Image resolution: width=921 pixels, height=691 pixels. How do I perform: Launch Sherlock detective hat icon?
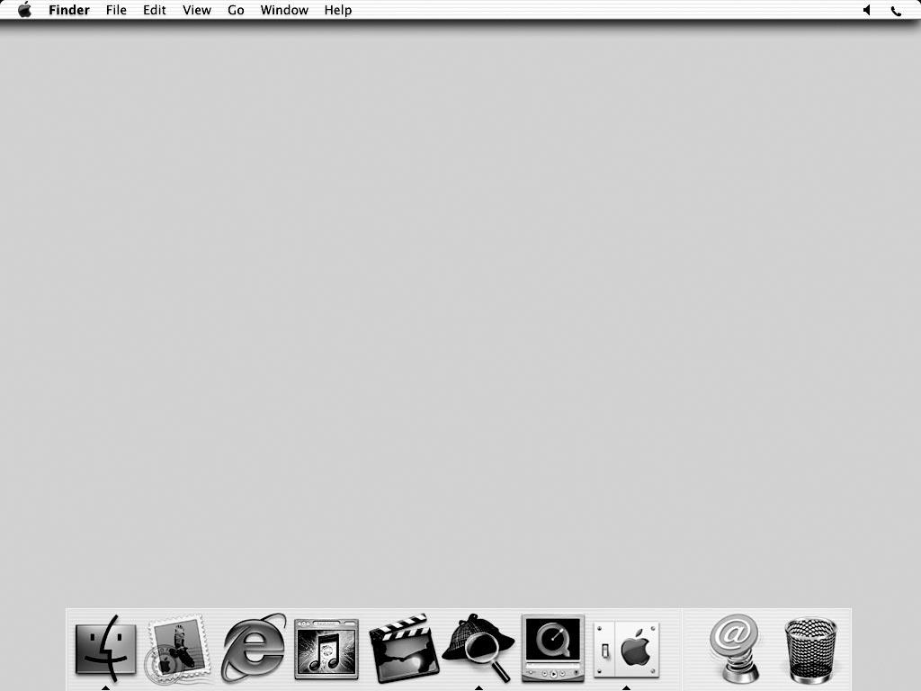point(478,648)
